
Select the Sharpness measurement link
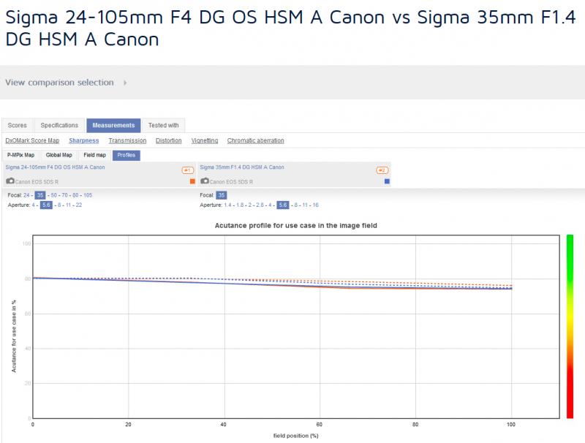click(x=84, y=140)
